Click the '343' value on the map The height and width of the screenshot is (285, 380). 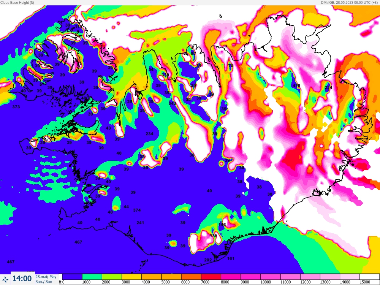pos(172,103)
